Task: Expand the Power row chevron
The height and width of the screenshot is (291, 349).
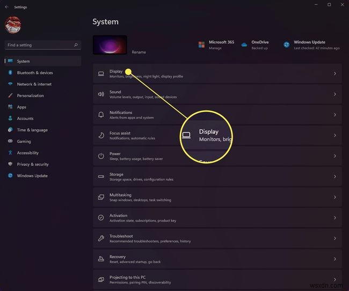Action: point(335,156)
